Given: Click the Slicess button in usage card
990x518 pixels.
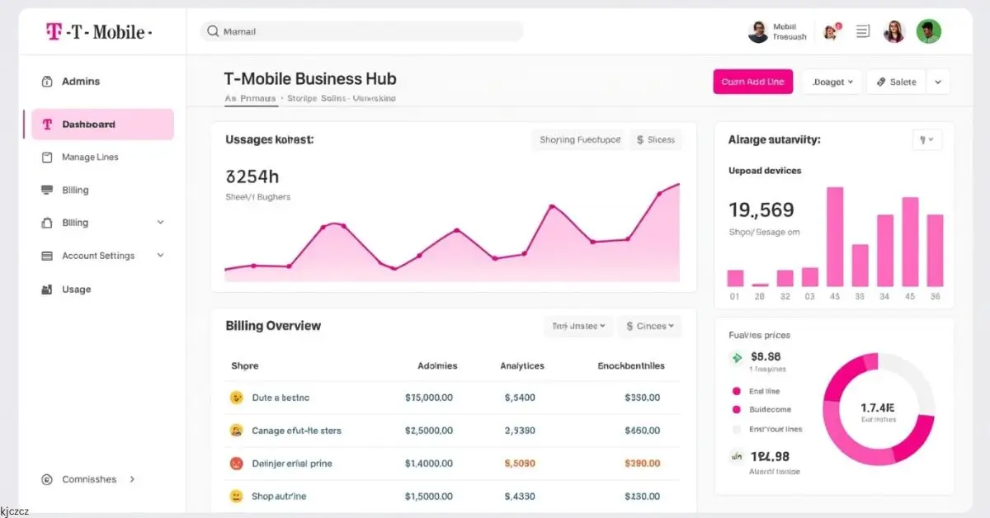Looking at the screenshot, I should click(657, 140).
